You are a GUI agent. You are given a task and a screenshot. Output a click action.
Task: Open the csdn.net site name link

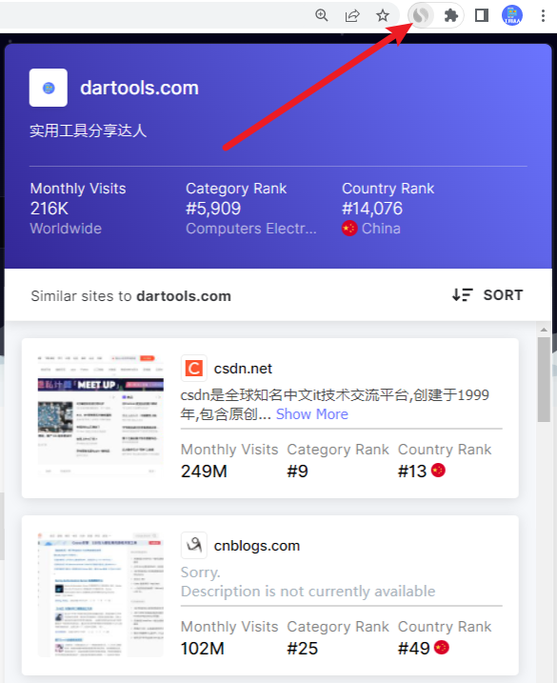click(x=243, y=369)
